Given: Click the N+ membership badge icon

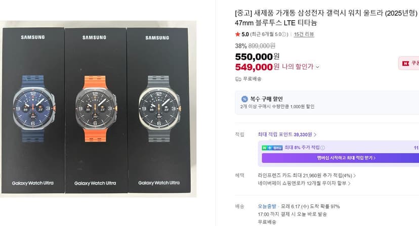Looking at the screenshot, I should pos(272,148).
